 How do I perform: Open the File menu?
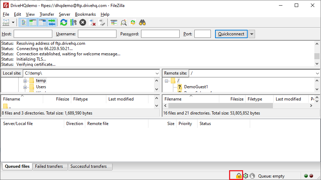[x=6, y=14]
